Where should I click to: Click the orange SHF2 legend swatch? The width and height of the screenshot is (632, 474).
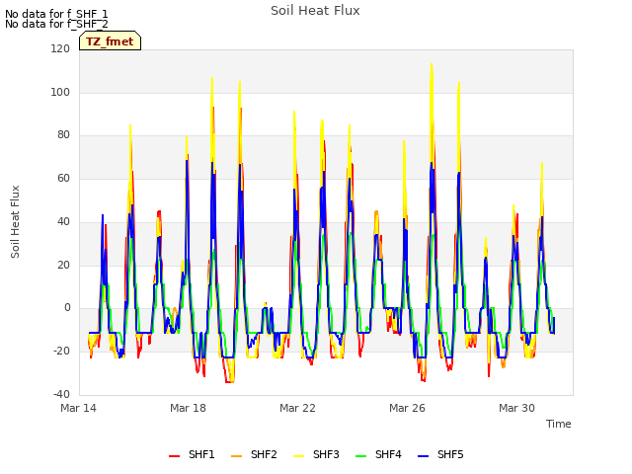(236, 456)
